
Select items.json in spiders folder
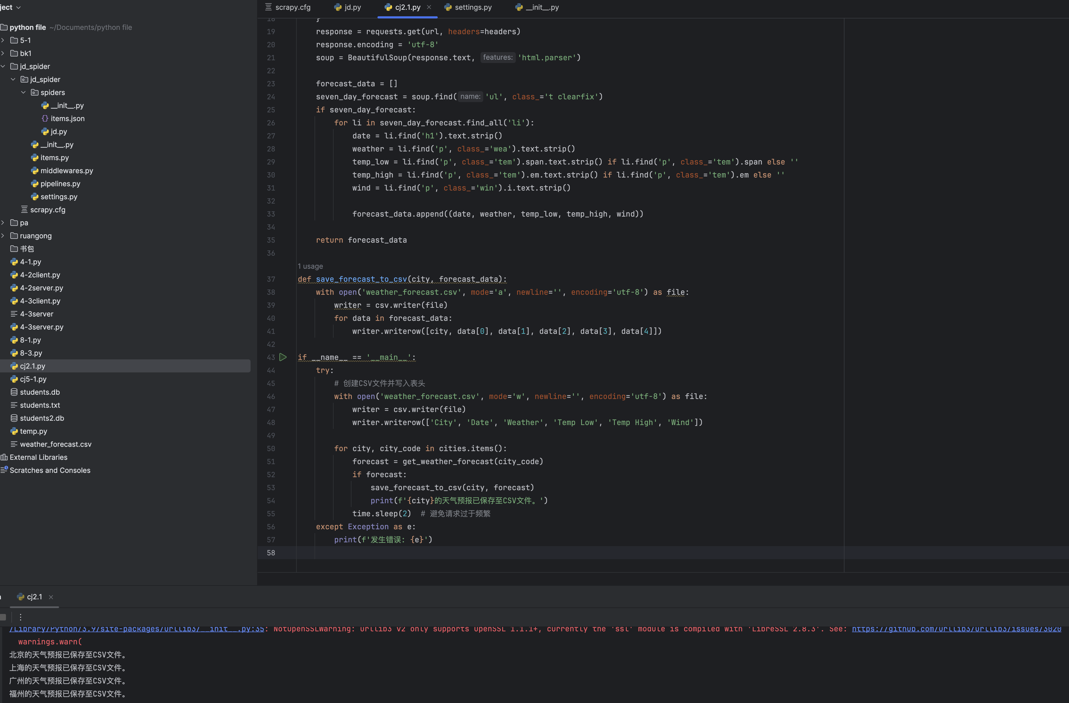pyautogui.click(x=63, y=118)
